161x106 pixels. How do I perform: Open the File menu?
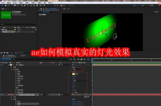(3, 3)
